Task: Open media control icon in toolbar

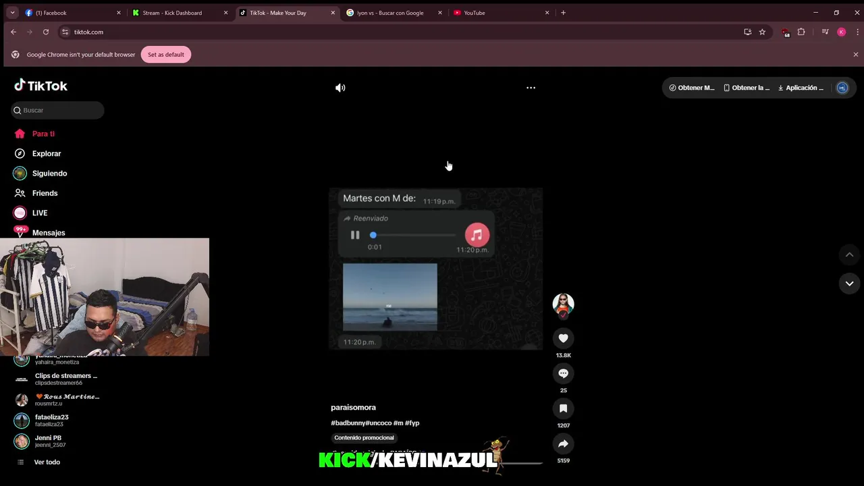Action: click(825, 32)
